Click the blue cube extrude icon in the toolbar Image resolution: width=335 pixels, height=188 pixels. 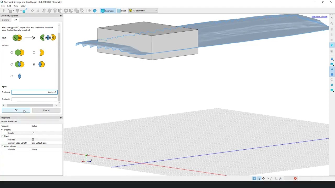(25, 11)
